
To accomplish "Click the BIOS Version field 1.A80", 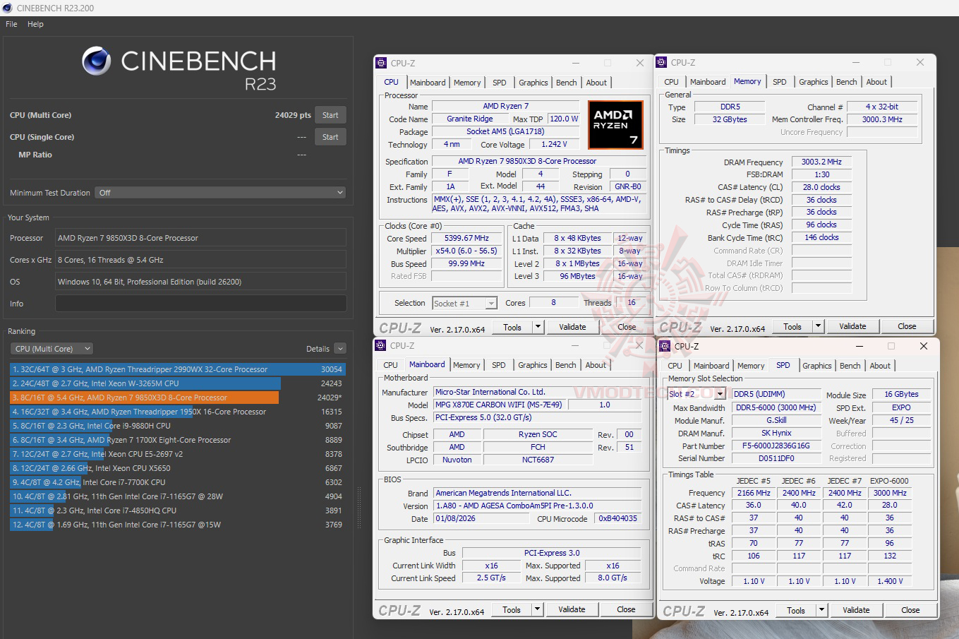I will click(x=537, y=506).
